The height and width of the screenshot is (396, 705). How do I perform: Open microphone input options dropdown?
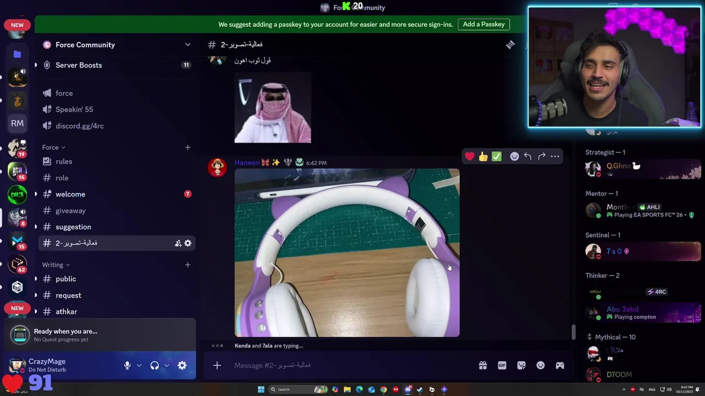pos(139,365)
